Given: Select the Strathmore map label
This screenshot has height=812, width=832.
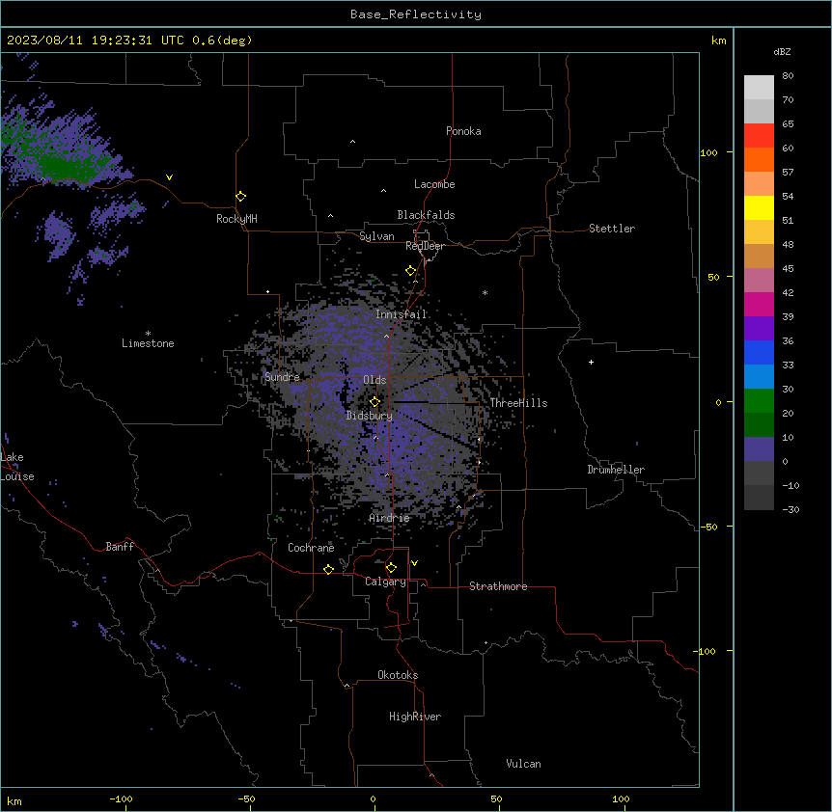Looking at the screenshot, I should [498, 586].
